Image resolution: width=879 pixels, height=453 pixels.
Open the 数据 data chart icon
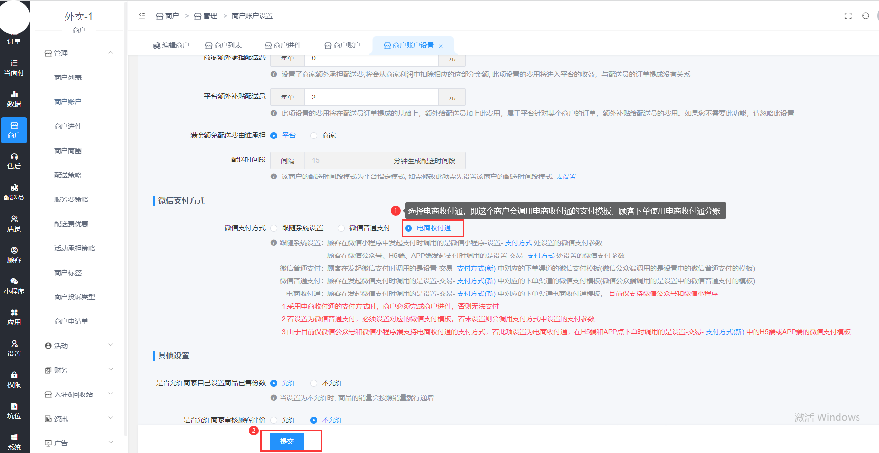point(14,98)
